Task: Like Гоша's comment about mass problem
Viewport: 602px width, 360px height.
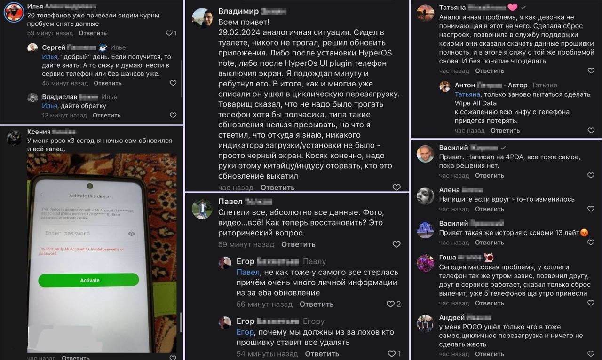Action: (591, 303)
